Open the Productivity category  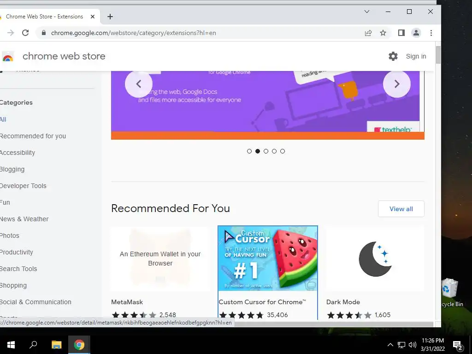17,252
